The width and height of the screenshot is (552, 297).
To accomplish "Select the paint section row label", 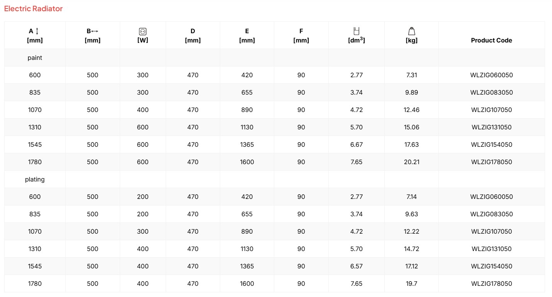I will [x=35, y=58].
